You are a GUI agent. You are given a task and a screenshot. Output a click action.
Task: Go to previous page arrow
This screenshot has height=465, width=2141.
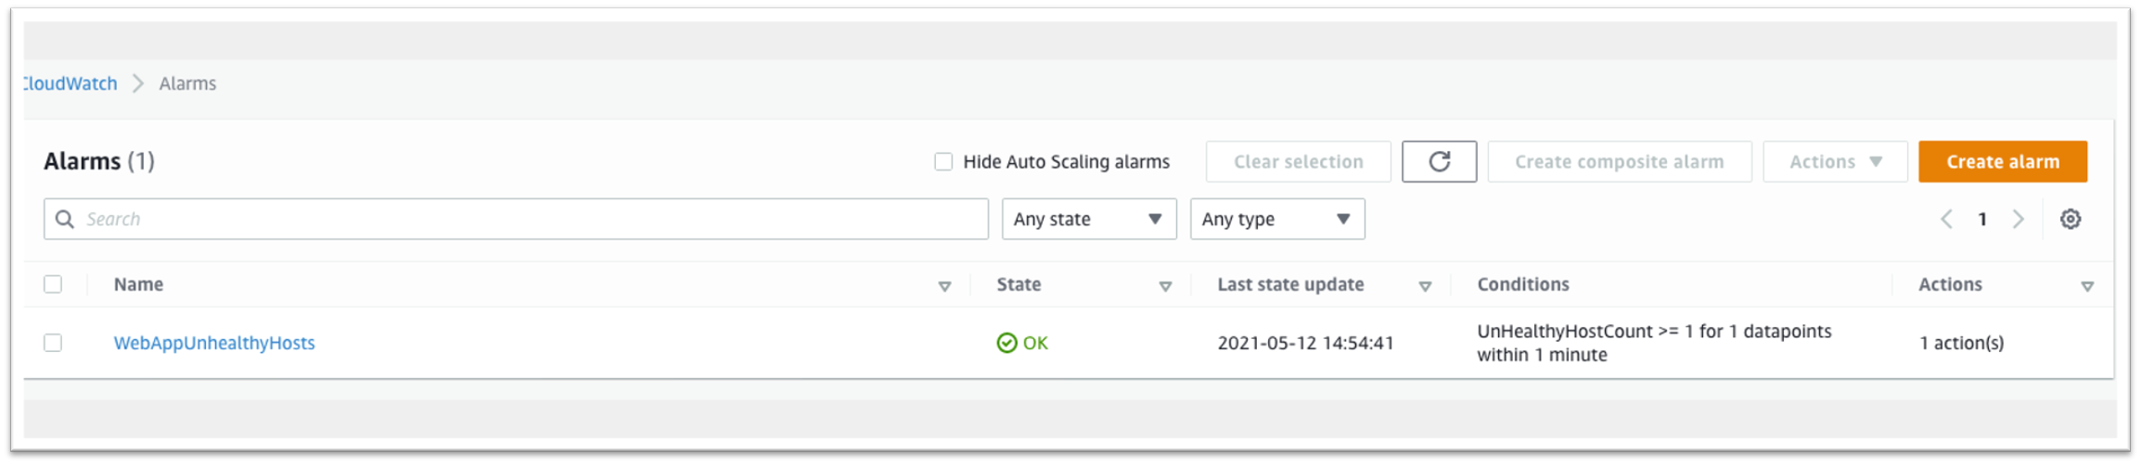tap(1947, 220)
